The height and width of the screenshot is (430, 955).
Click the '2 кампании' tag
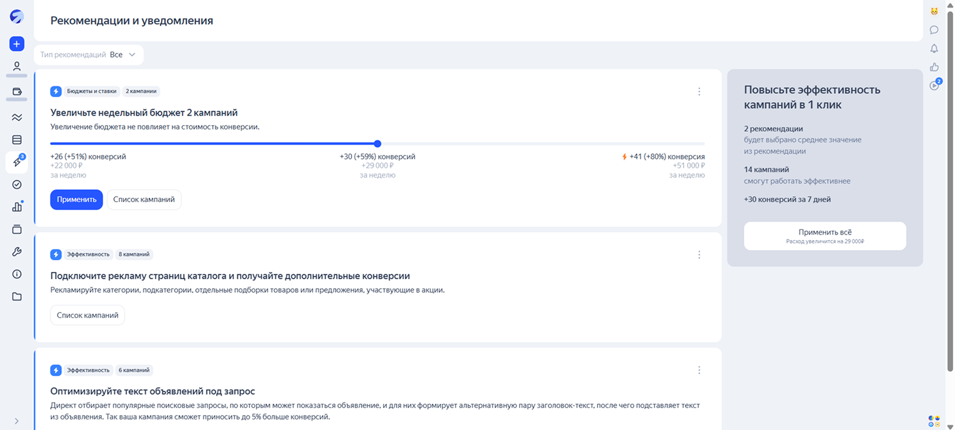[x=141, y=91]
